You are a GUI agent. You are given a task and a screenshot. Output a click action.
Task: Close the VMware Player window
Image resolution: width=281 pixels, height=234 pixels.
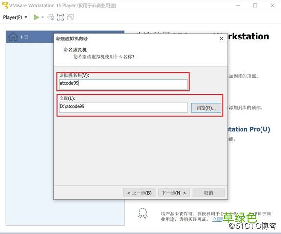point(272,5)
